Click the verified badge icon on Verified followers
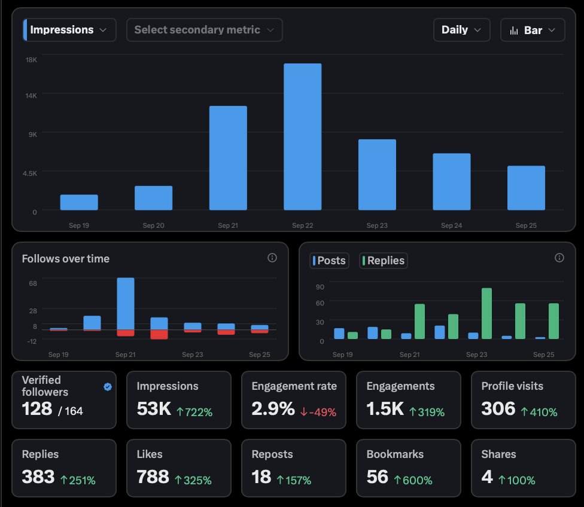 (x=108, y=387)
